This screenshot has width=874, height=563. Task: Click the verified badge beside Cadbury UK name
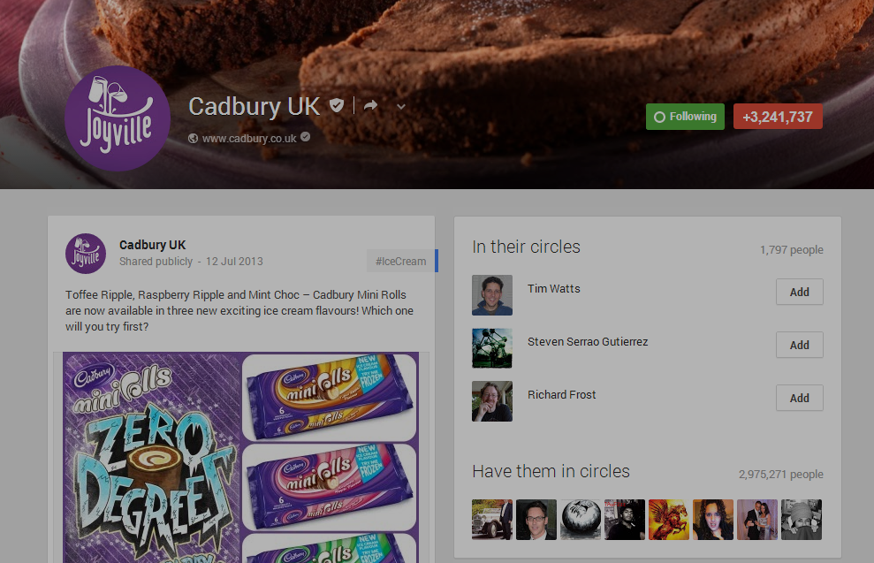coord(337,105)
